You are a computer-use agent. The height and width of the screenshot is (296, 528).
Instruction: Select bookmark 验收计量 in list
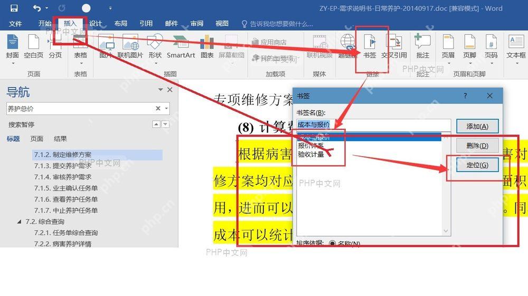311,155
